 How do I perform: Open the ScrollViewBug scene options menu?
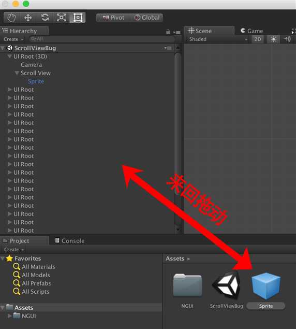coord(168,48)
